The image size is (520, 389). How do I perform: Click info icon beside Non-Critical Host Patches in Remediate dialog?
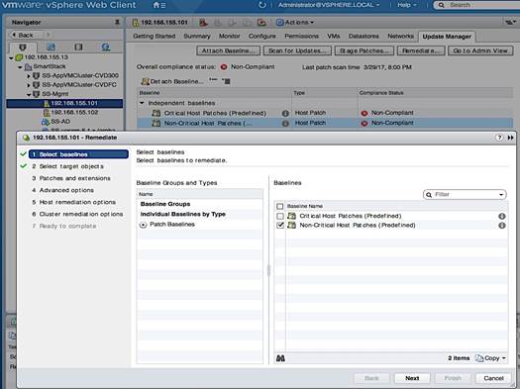coord(502,226)
